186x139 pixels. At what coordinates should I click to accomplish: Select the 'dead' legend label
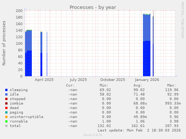(14, 108)
